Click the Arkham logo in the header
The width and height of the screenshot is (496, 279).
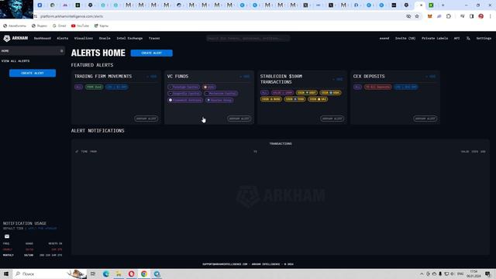[15, 38]
